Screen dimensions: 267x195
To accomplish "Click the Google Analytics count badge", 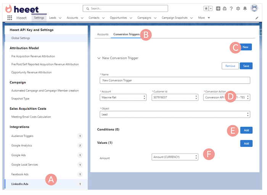I will tap(80, 145).
